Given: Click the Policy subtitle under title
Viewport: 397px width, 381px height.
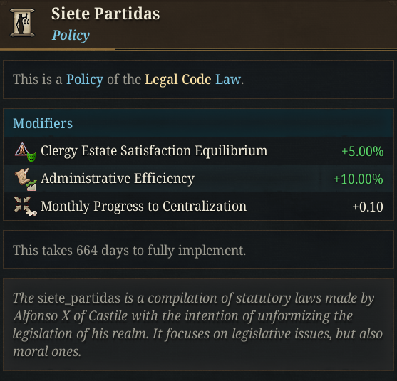Looking at the screenshot, I should 71,35.
